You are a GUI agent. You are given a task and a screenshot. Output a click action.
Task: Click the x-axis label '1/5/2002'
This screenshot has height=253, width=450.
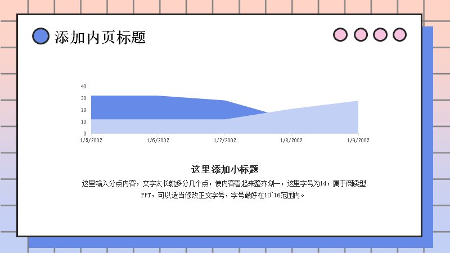click(x=91, y=140)
